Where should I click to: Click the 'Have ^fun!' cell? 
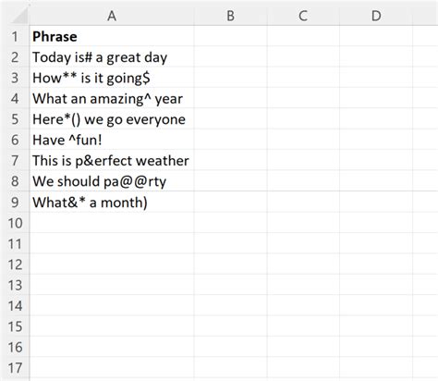[112, 140]
